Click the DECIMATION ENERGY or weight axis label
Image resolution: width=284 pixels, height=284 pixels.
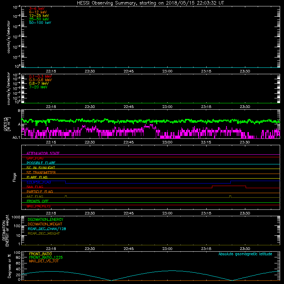[5, 230]
